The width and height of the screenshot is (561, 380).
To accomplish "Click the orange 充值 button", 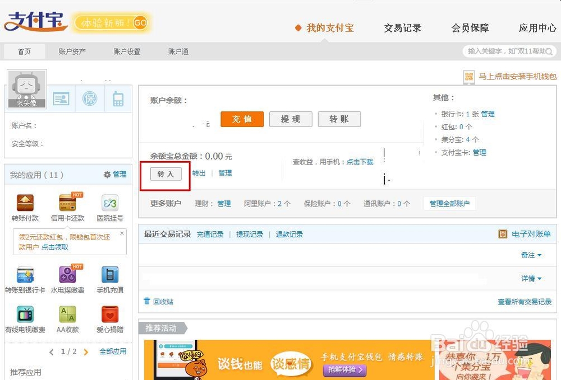I will [242, 119].
